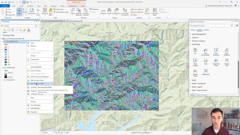The image size is (240, 135).
Task: Switch to the Catalog pane tab
Action: coord(192,95)
